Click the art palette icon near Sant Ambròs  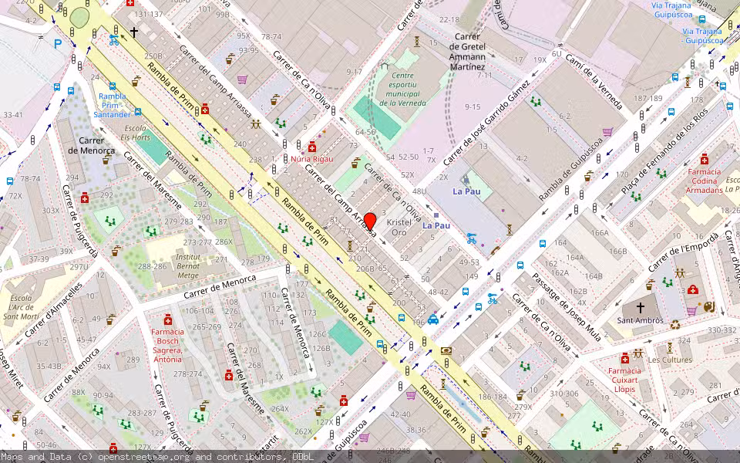[709, 307]
